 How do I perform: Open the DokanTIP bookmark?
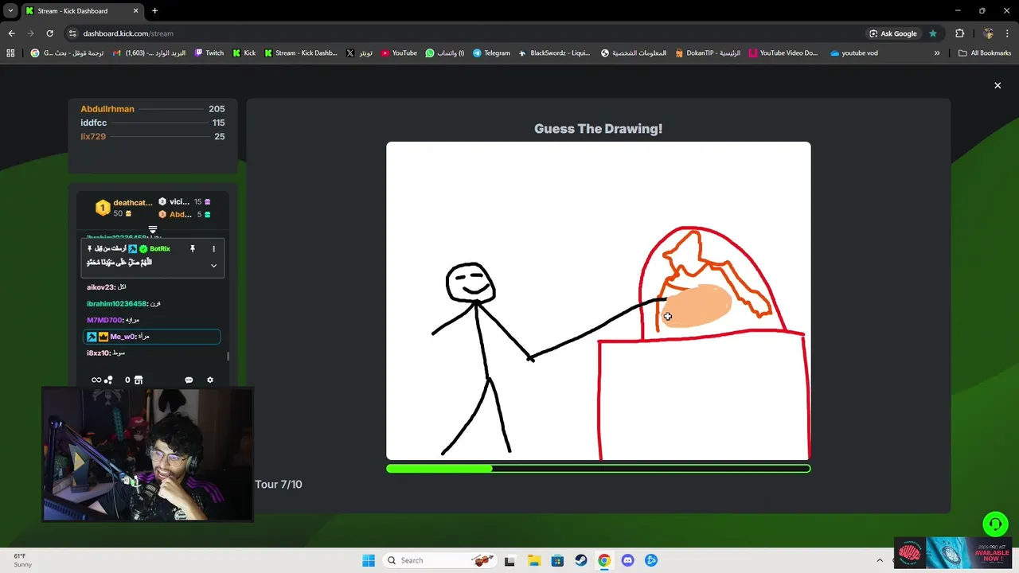[x=707, y=53]
